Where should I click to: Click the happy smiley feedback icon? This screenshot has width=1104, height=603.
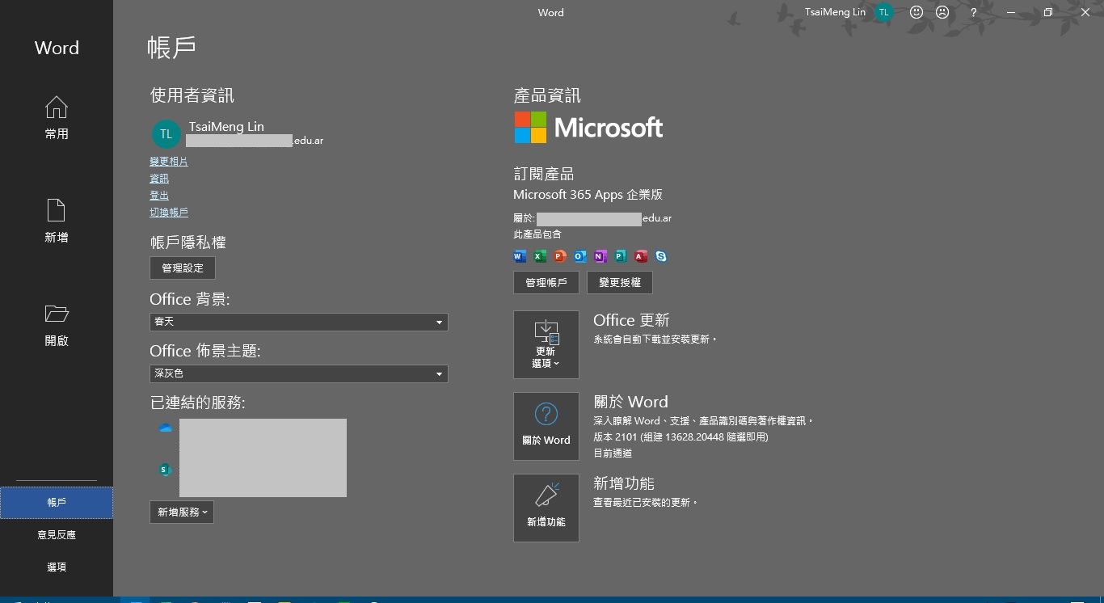[916, 12]
